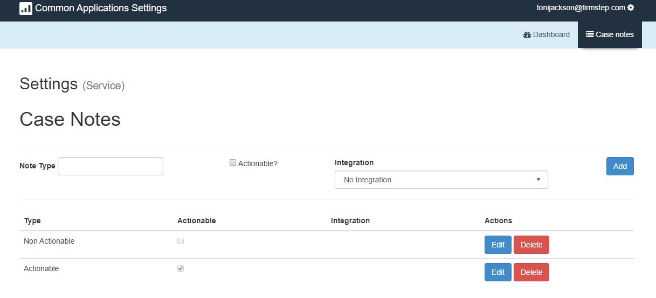Click the Dashboard gauge icon
Screen dimensions: 656x298
[527, 34]
